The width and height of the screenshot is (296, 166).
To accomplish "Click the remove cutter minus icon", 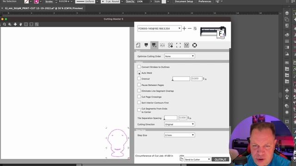I will (x=190, y=29).
